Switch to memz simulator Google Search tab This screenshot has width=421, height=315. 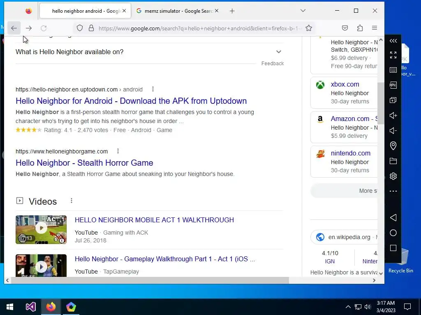coord(177,11)
